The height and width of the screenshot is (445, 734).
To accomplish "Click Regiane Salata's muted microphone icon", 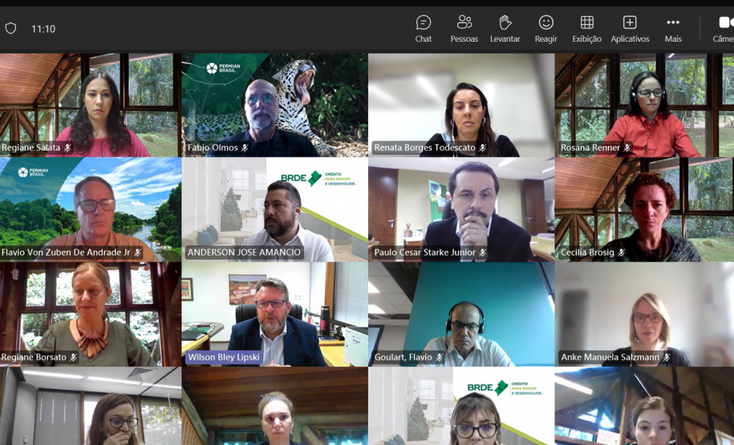I will [x=68, y=148].
